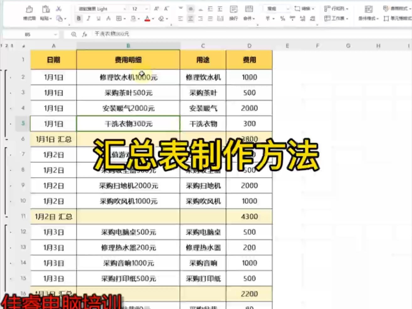Select the 费用明细 header cell
The image size is (412, 309).
point(128,60)
